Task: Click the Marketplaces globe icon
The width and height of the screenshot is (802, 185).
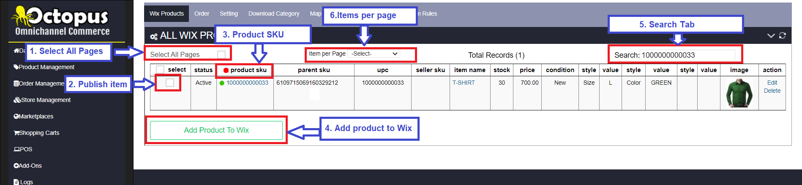Action: 16,116
